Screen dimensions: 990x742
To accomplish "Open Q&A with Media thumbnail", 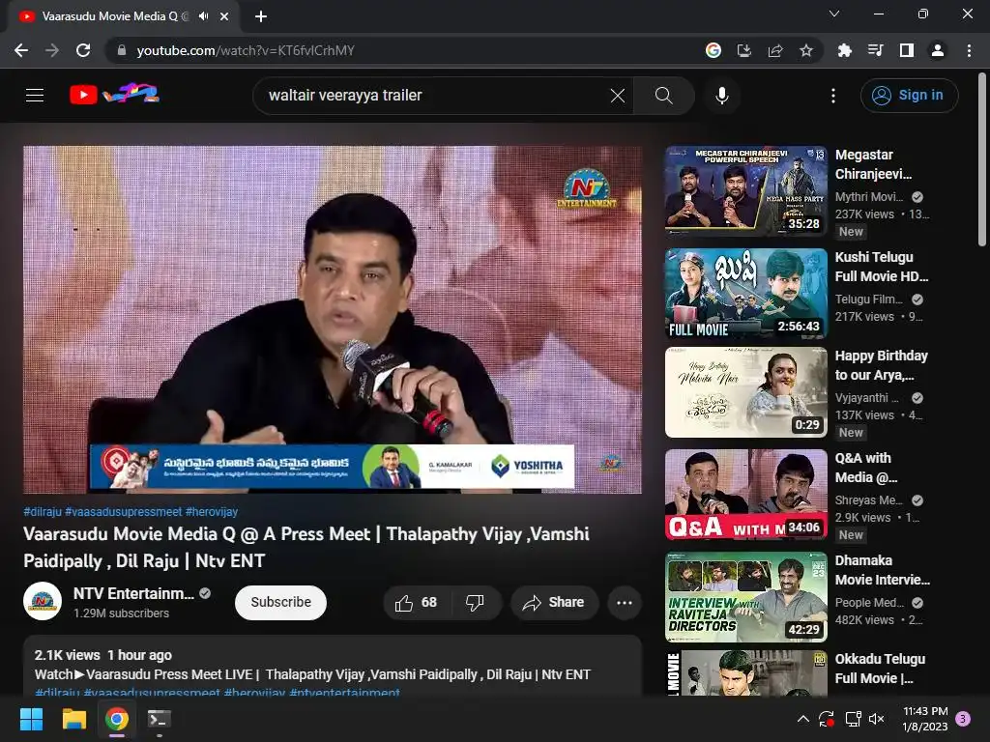I will tap(745, 495).
